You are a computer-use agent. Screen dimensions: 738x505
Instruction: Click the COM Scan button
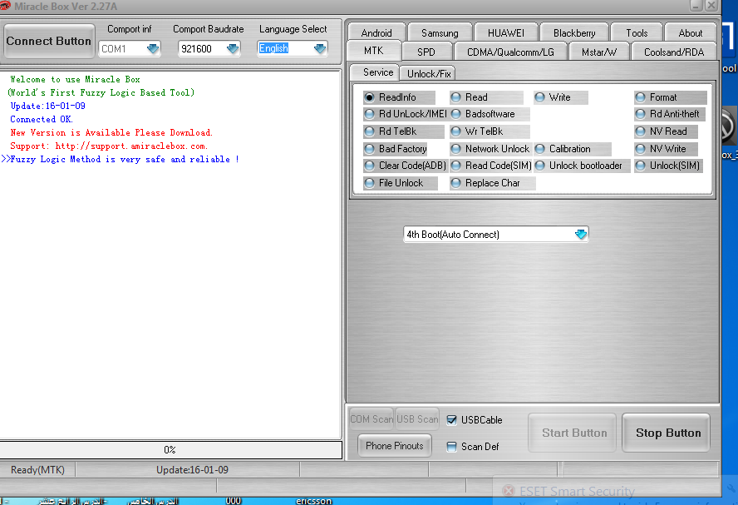click(371, 419)
